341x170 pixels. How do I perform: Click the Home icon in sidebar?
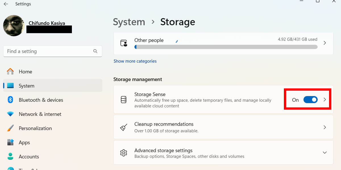click(x=11, y=72)
